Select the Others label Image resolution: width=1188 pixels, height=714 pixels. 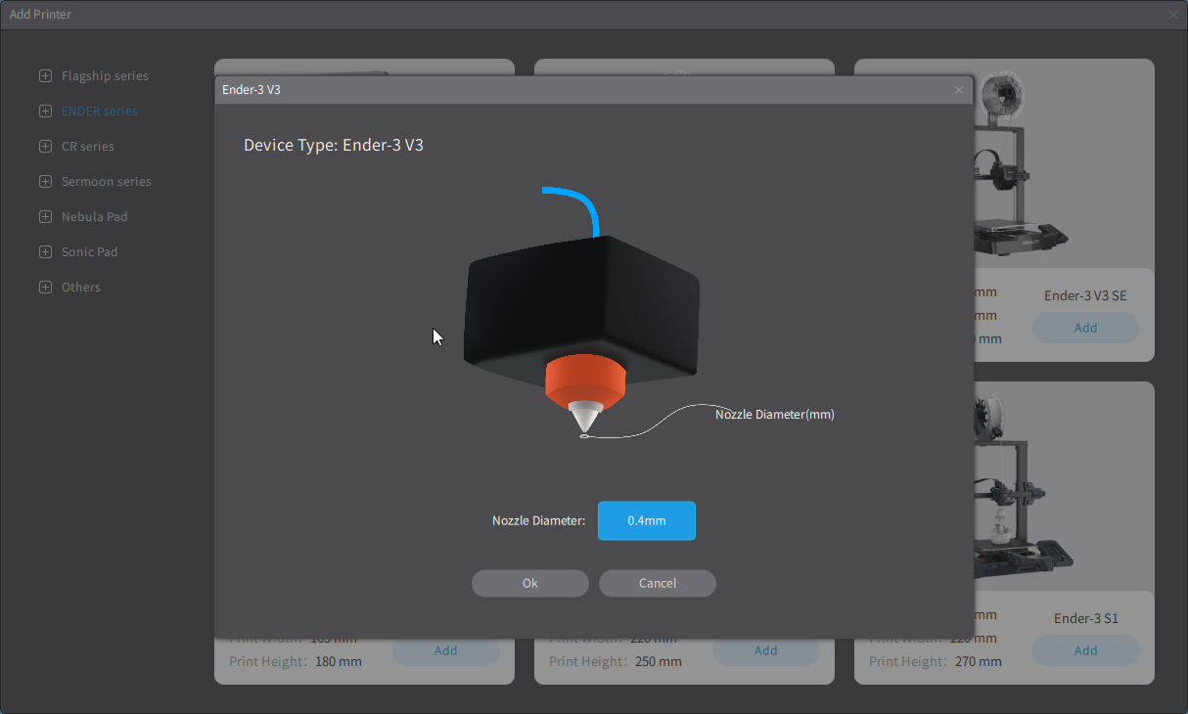tap(81, 288)
